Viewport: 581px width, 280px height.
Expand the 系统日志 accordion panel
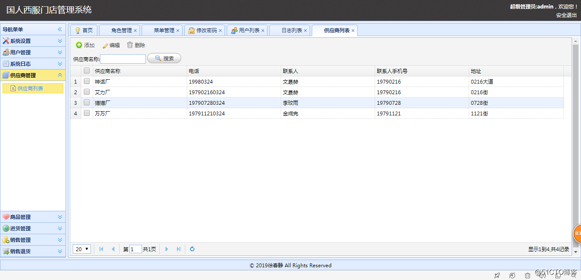coord(60,64)
